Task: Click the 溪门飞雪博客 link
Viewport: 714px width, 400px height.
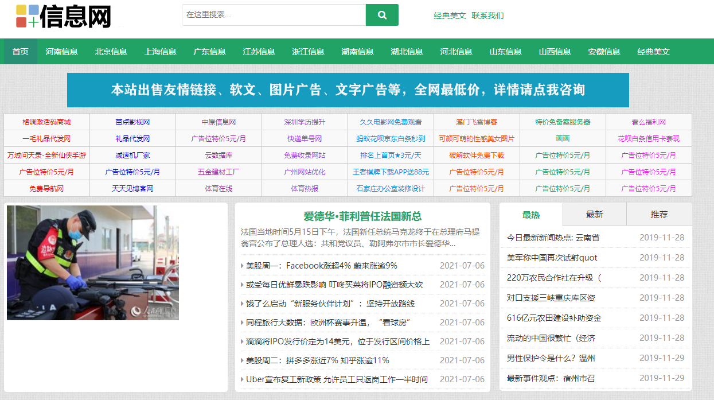Action: click(477, 122)
